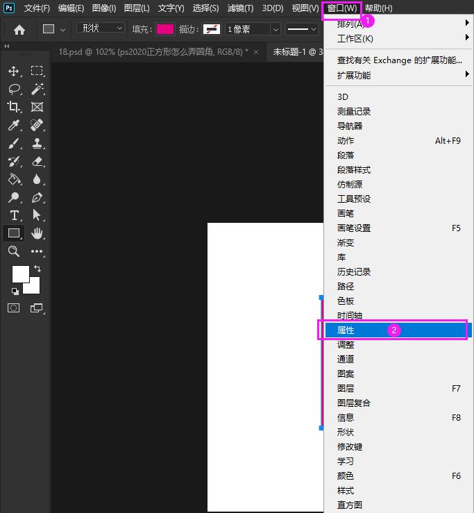Select the Dodge tool
Screen dimensions: 474x513
14,197
